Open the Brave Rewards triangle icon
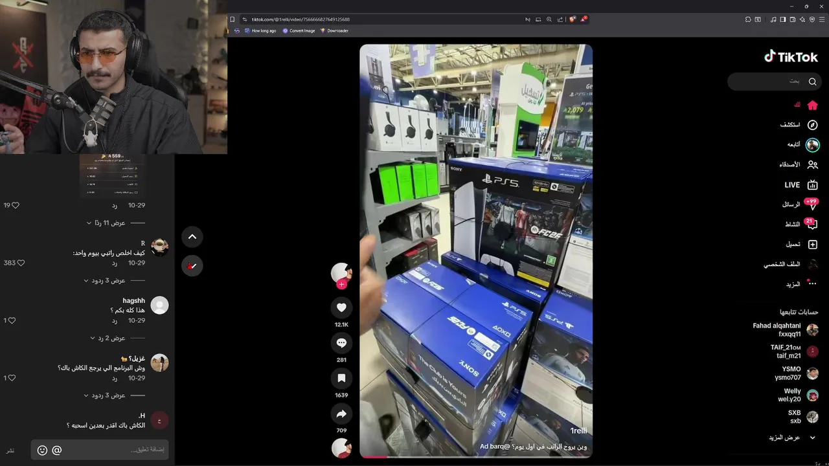Screen dimensions: 829x466 click(584, 19)
